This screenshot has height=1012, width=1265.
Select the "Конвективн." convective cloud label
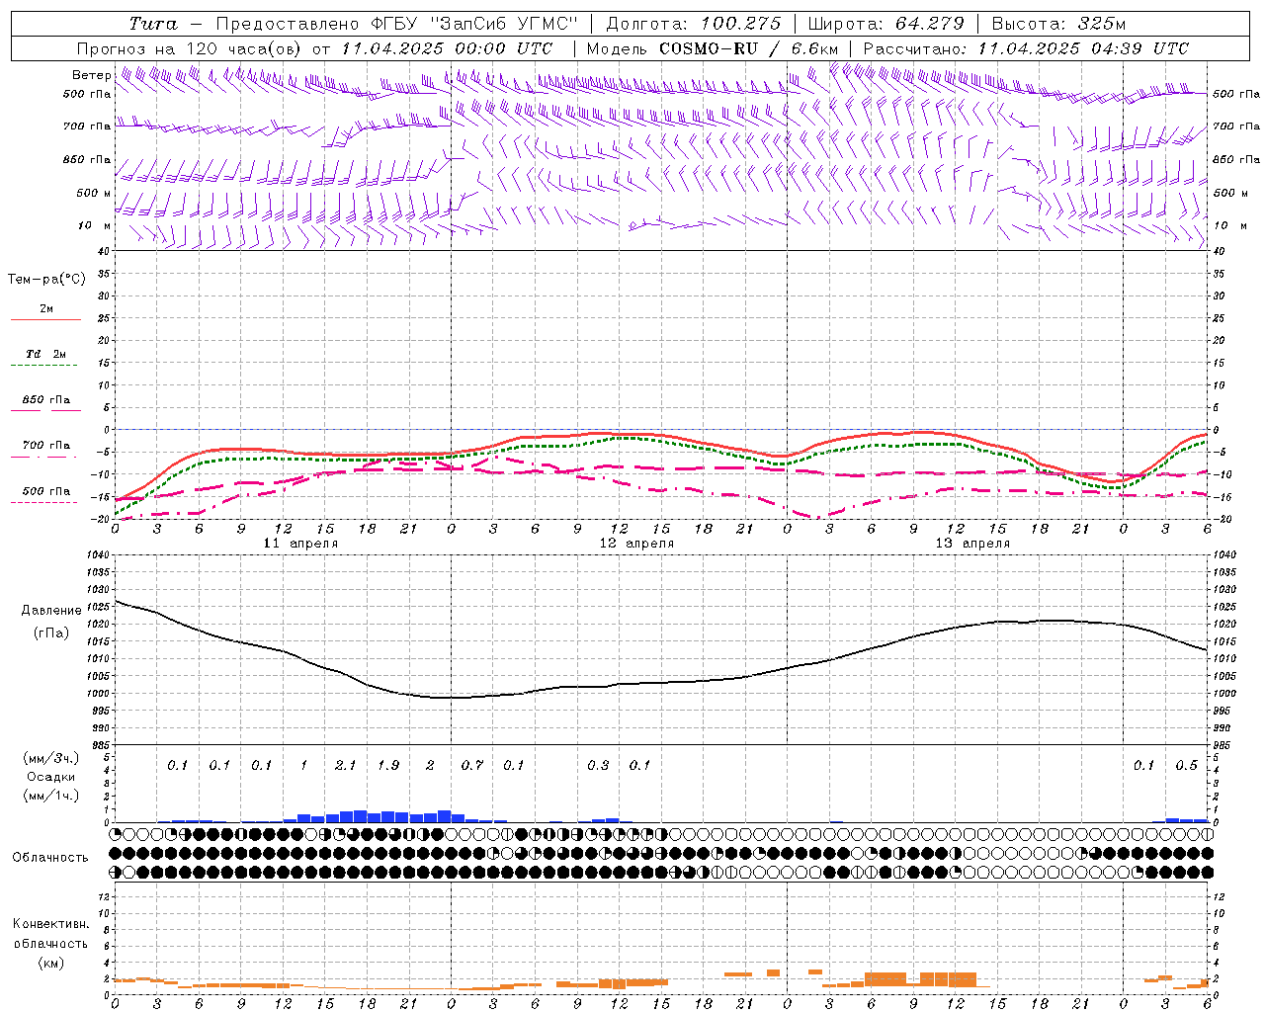[x=50, y=924]
